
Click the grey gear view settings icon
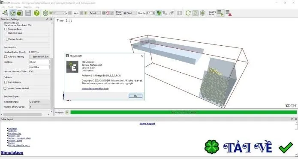[x=104, y=13]
